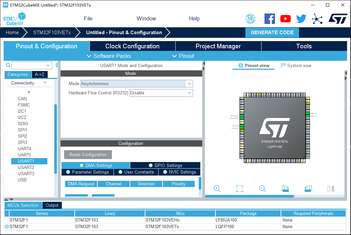Switch to System view

click(x=296, y=65)
